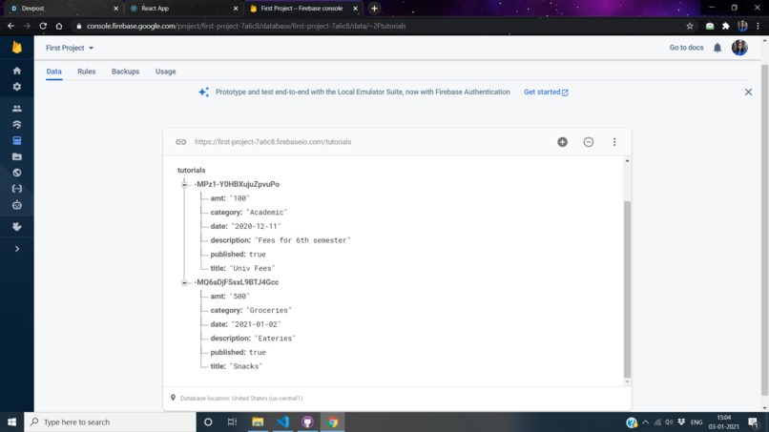Image resolution: width=769 pixels, height=432 pixels.
Task: Open First Project dropdown selector
Action: click(x=70, y=48)
